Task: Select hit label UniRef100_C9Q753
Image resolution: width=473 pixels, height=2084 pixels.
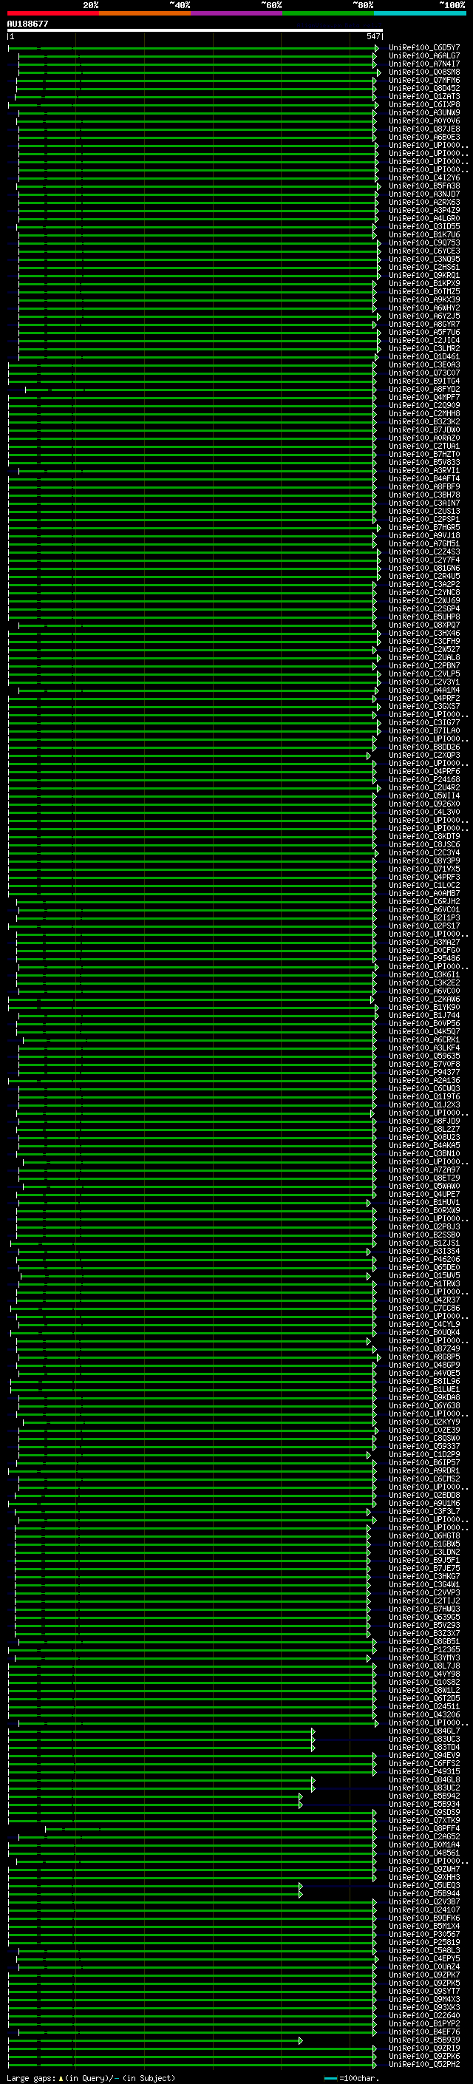Action: point(423,242)
